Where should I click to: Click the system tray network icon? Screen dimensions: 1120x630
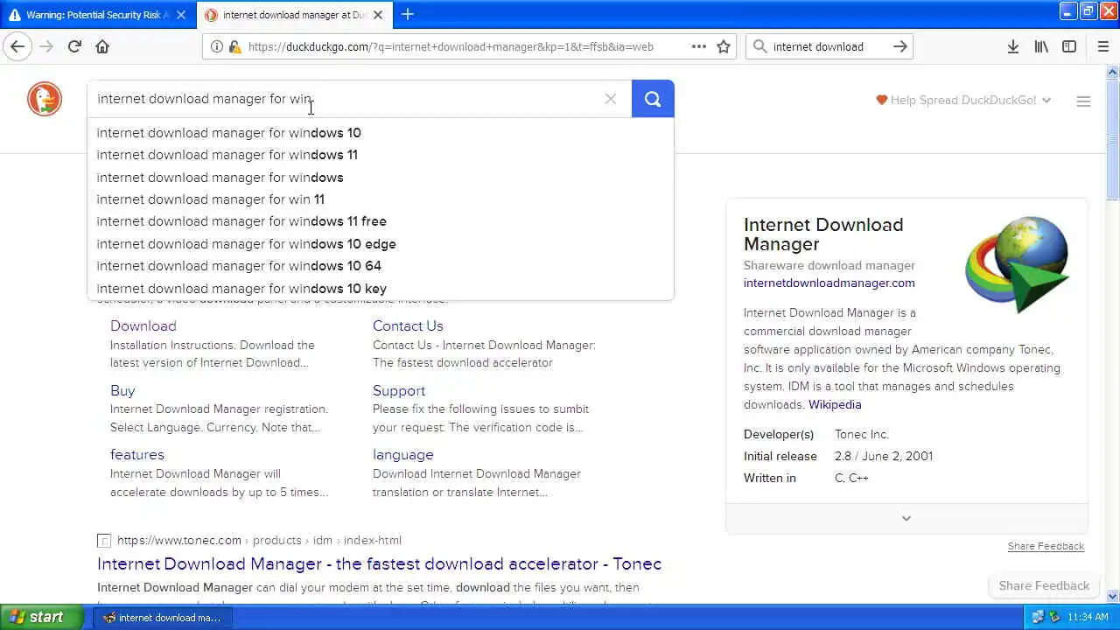coord(1037,617)
